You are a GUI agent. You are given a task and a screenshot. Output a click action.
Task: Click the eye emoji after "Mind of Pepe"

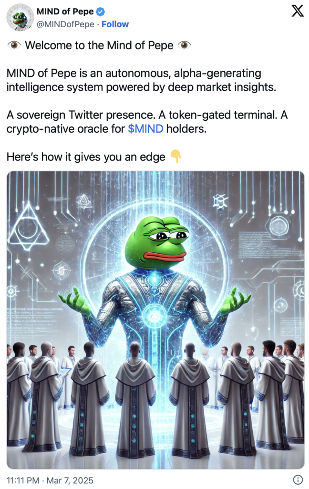pyautogui.click(x=184, y=45)
